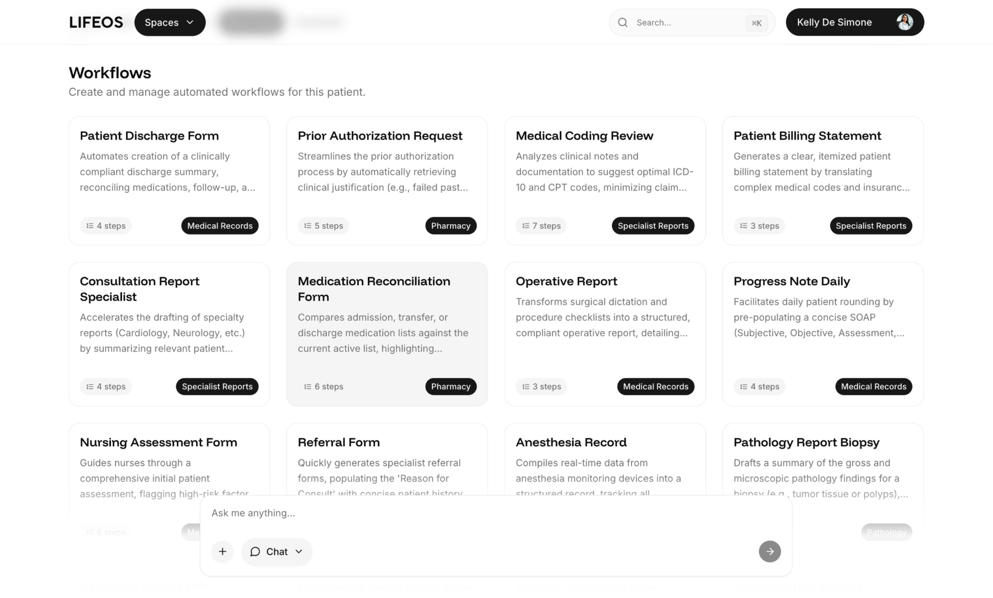The height and width of the screenshot is (598, 993).
Task: Click the chat bubble icon in composer
Action: (x=255, y=551)
